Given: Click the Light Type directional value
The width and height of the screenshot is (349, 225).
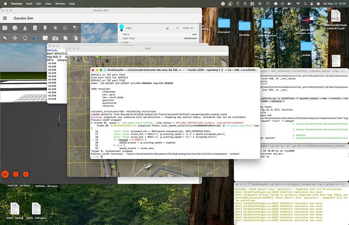Looking at the screenshot, I should [x=190, y=38].
